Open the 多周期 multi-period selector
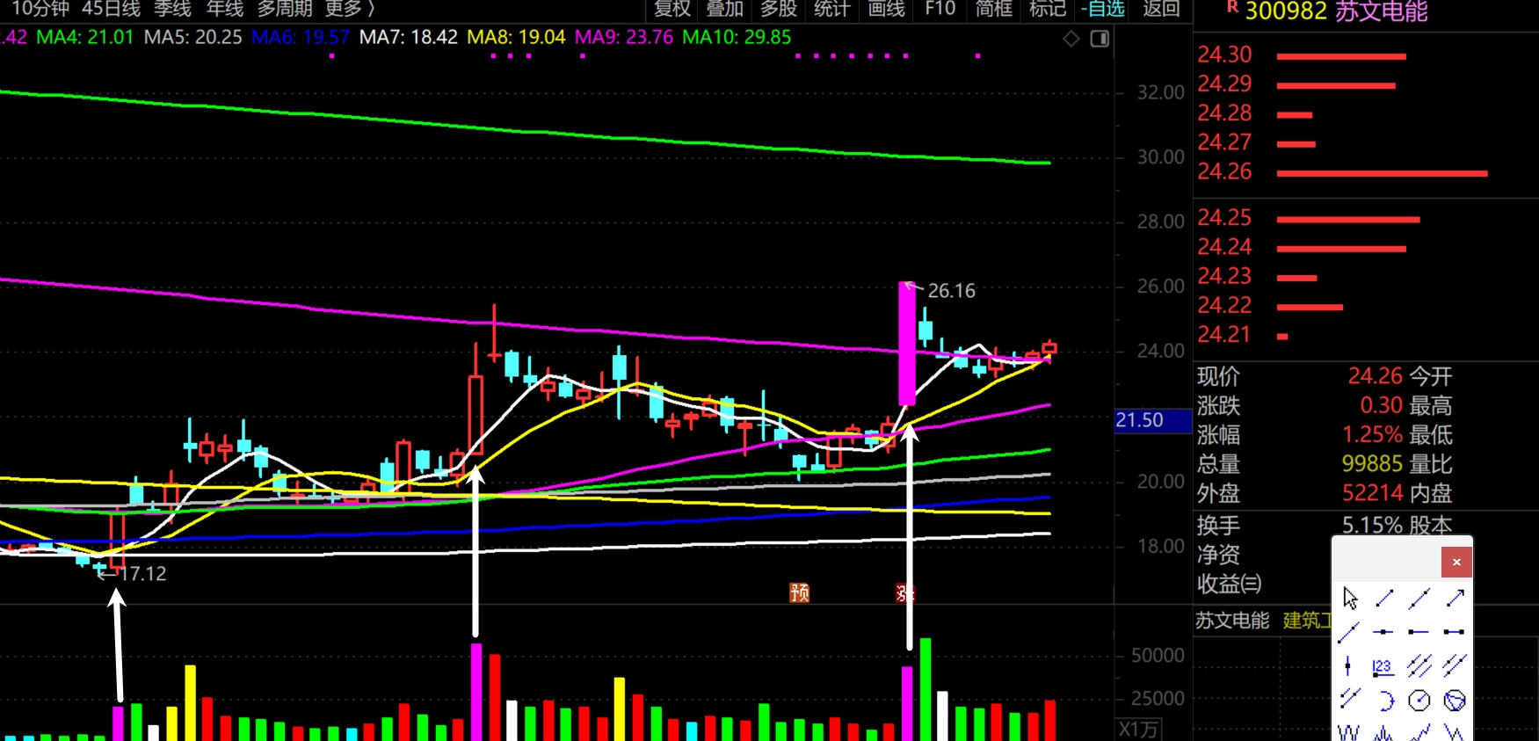 coord(285,10)
